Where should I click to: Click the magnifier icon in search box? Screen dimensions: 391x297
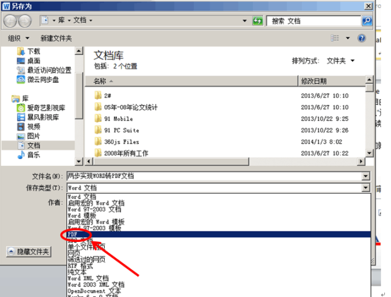[367, 21]
